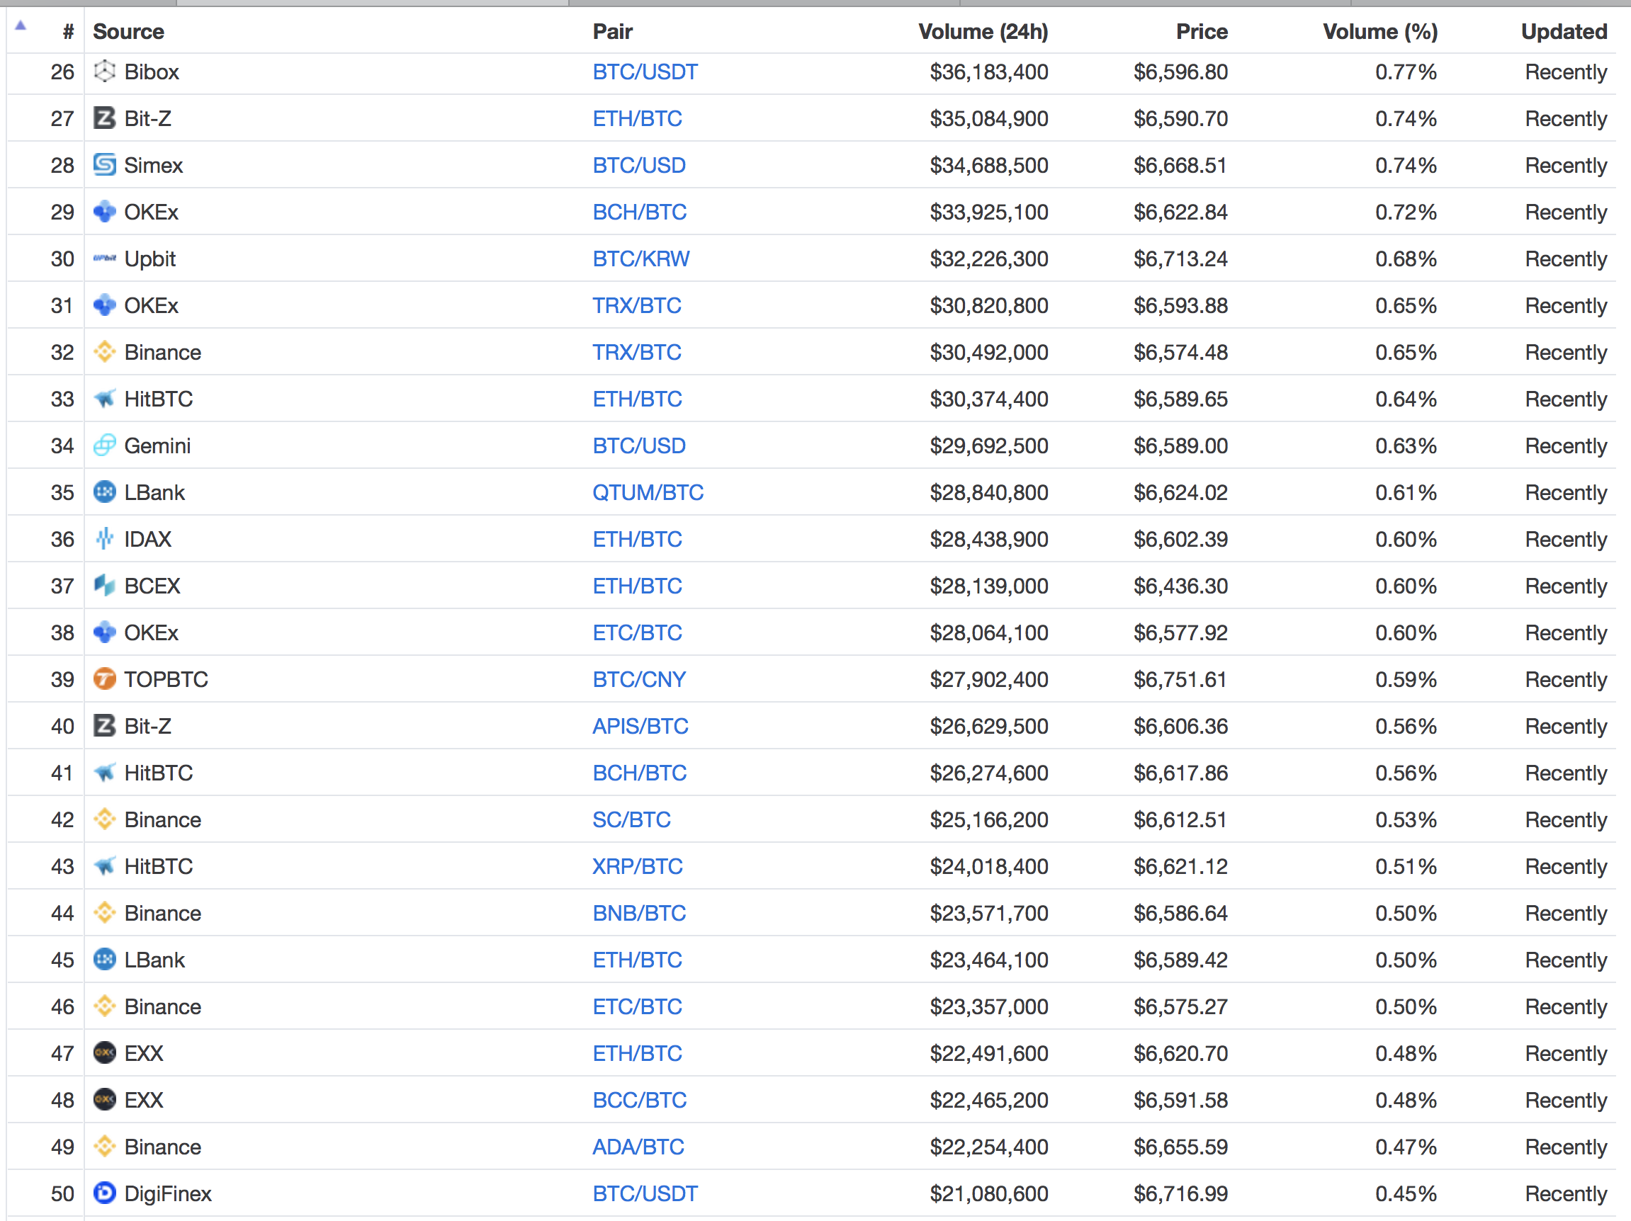Click the Binance logo icon in row 32
Viewport: 1631px width, 1221px height.
point(105,352)
